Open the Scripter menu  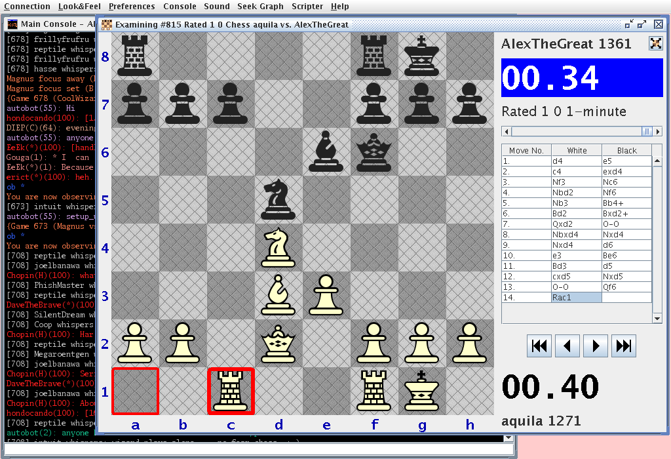coord(307,7)
